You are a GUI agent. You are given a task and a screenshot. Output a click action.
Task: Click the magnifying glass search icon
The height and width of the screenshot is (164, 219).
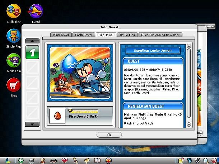click(x=206, y=160)
